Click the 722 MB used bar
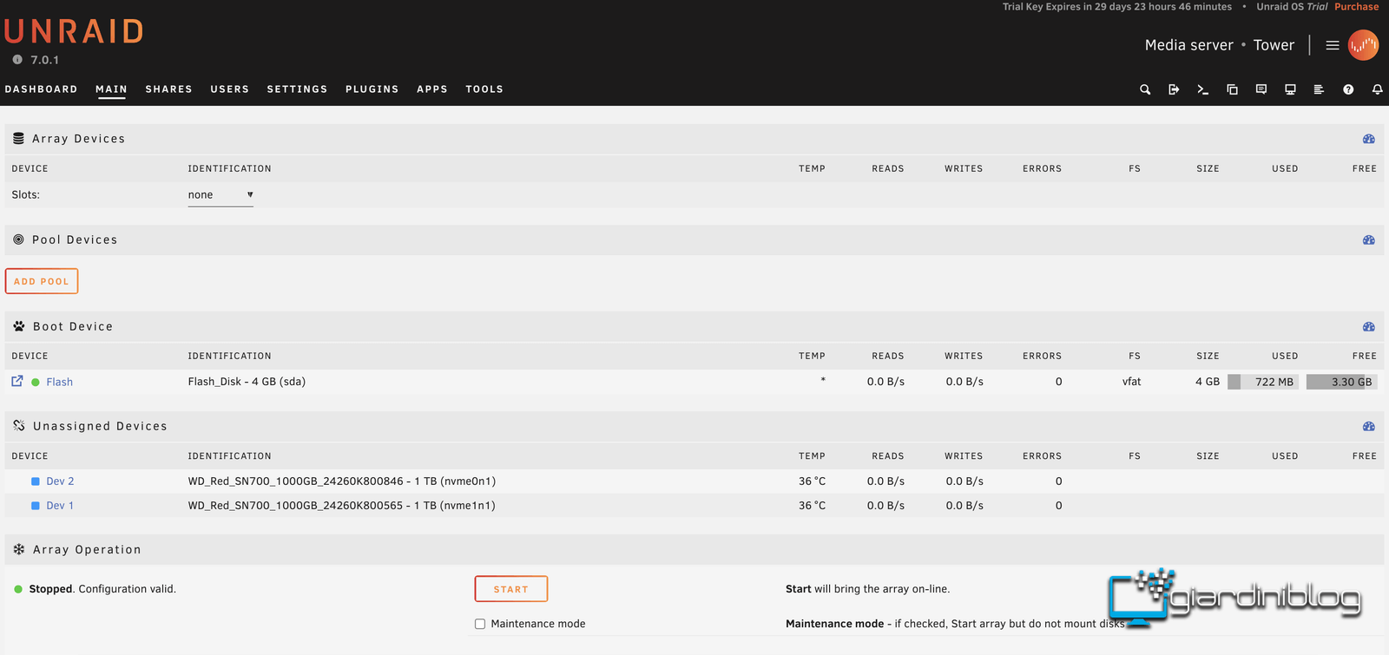The height and width of the screenshot is (655, 1389). click(1263, 382)
